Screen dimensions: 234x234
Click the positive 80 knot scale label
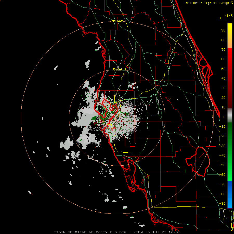(223, 40)
